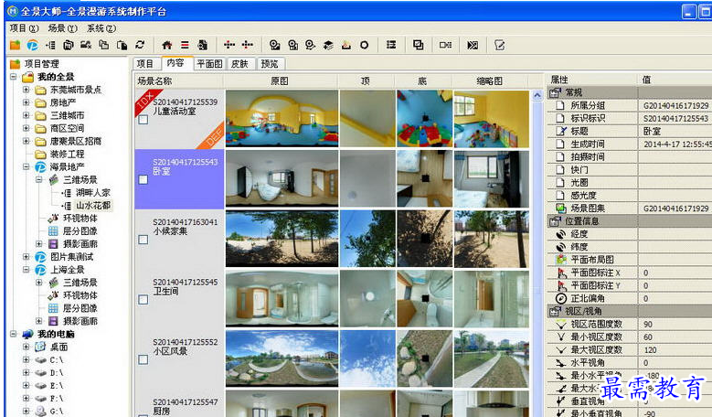Screen dimensions: 712x417
Task: Tick the checkbox for 小区风景 scene
Action: [143, 359]
